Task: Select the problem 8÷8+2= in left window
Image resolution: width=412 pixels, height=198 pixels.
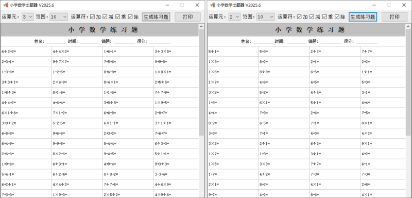Action: pyautogui.click(x=111, y=174)
